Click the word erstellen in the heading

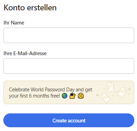(42, 8)
